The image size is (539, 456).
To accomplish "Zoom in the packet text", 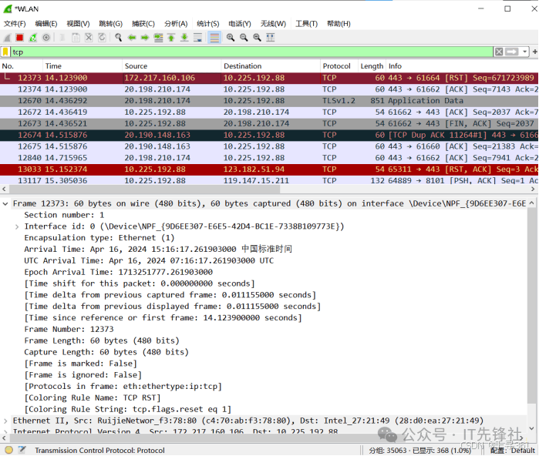I will [231, 37].
